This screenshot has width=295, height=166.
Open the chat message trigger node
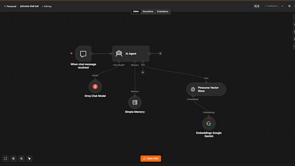point(83,54)
